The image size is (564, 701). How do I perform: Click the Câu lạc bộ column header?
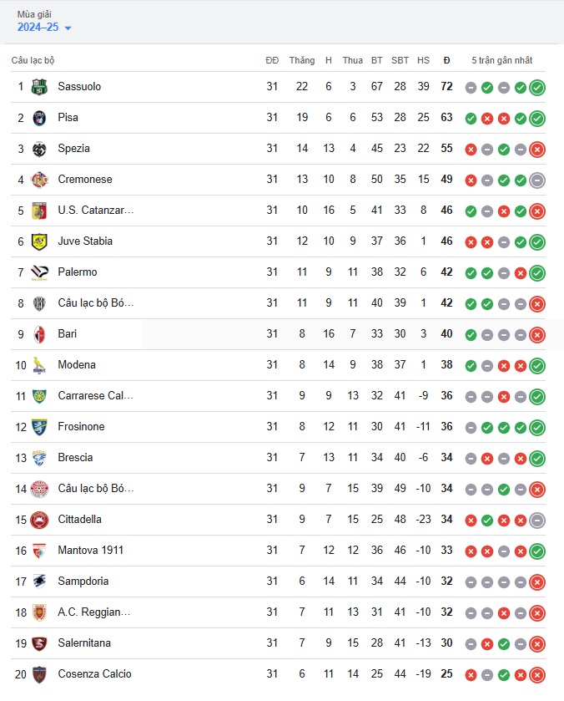[33, 60]
